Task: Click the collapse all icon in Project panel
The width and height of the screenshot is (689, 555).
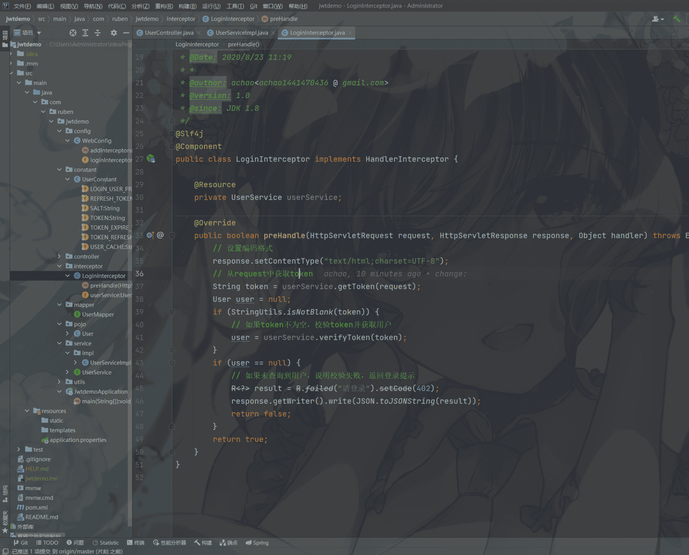Action: click(x=98, y=33)
